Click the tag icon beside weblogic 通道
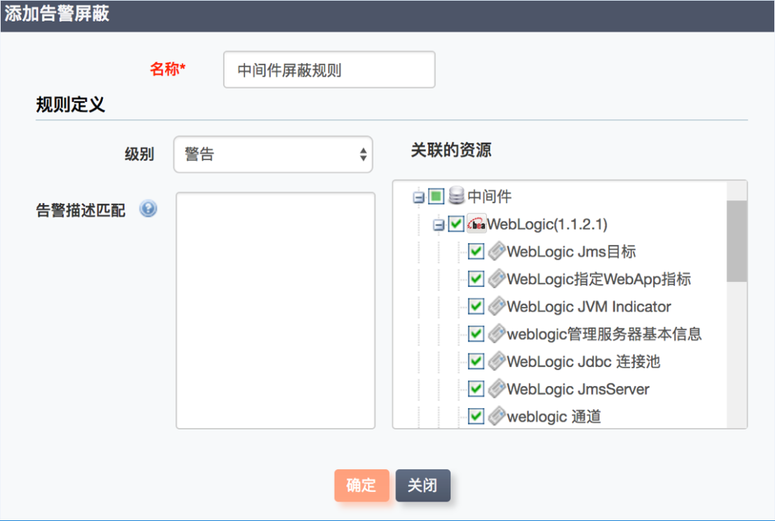The image size is (775, 521). pyautogui.click(x=496, y=416)
